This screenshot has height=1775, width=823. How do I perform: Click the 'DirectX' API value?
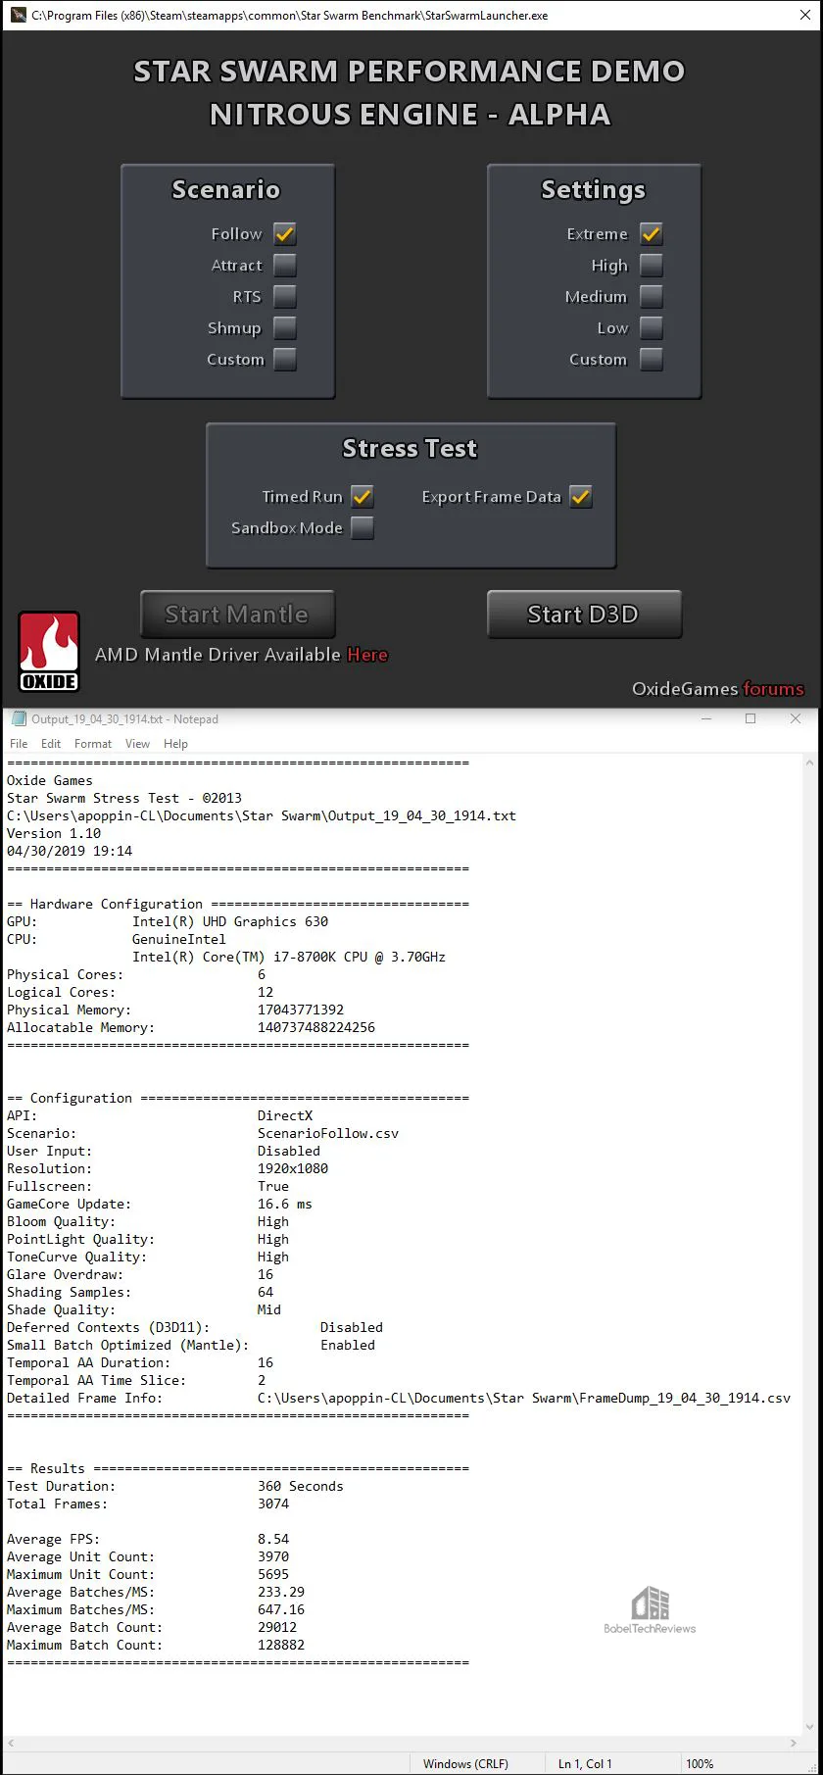point(285,1115)
